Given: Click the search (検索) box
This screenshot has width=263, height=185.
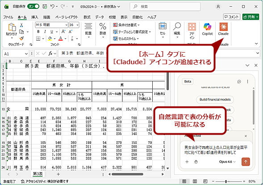Looking at the screenshot, I should point(165,7).
